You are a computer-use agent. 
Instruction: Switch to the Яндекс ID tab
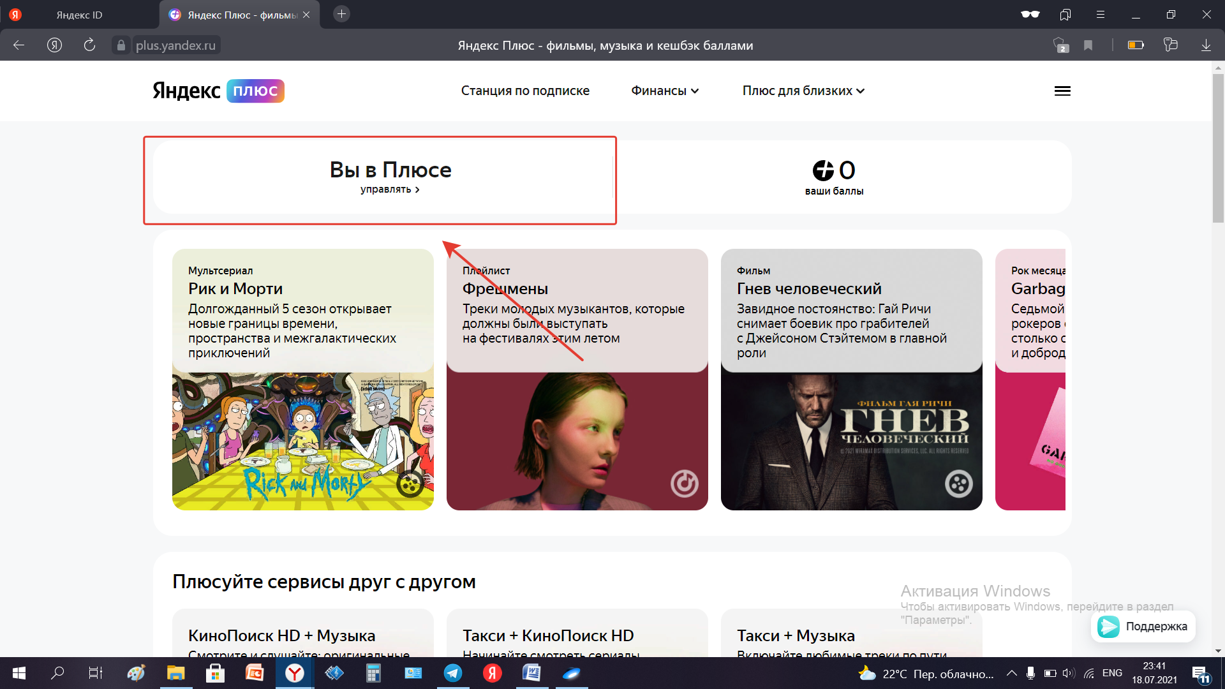coord(79,15)
